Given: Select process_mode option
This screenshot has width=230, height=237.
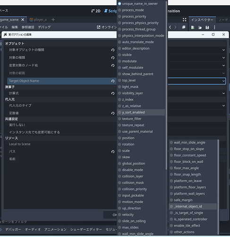Looking at the screenshot, I should (x=141, y=10).
